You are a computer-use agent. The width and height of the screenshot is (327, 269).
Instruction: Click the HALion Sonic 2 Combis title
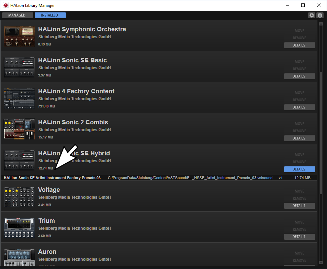73,122
